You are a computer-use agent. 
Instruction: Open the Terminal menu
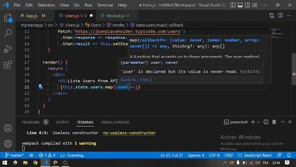coord(105,5)
